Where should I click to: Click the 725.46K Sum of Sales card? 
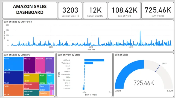(x=157, y=10)
